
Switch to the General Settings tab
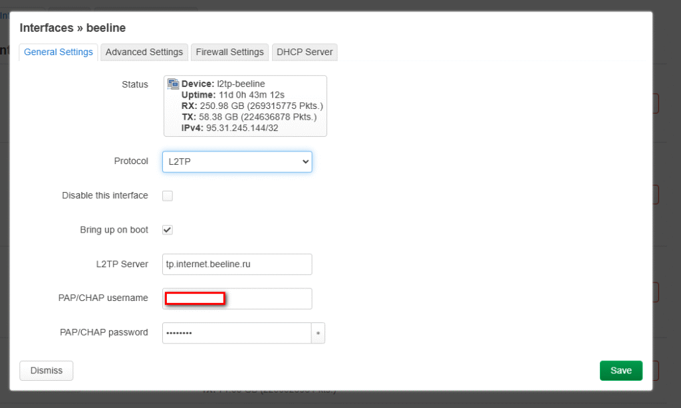tap(59, 52)
